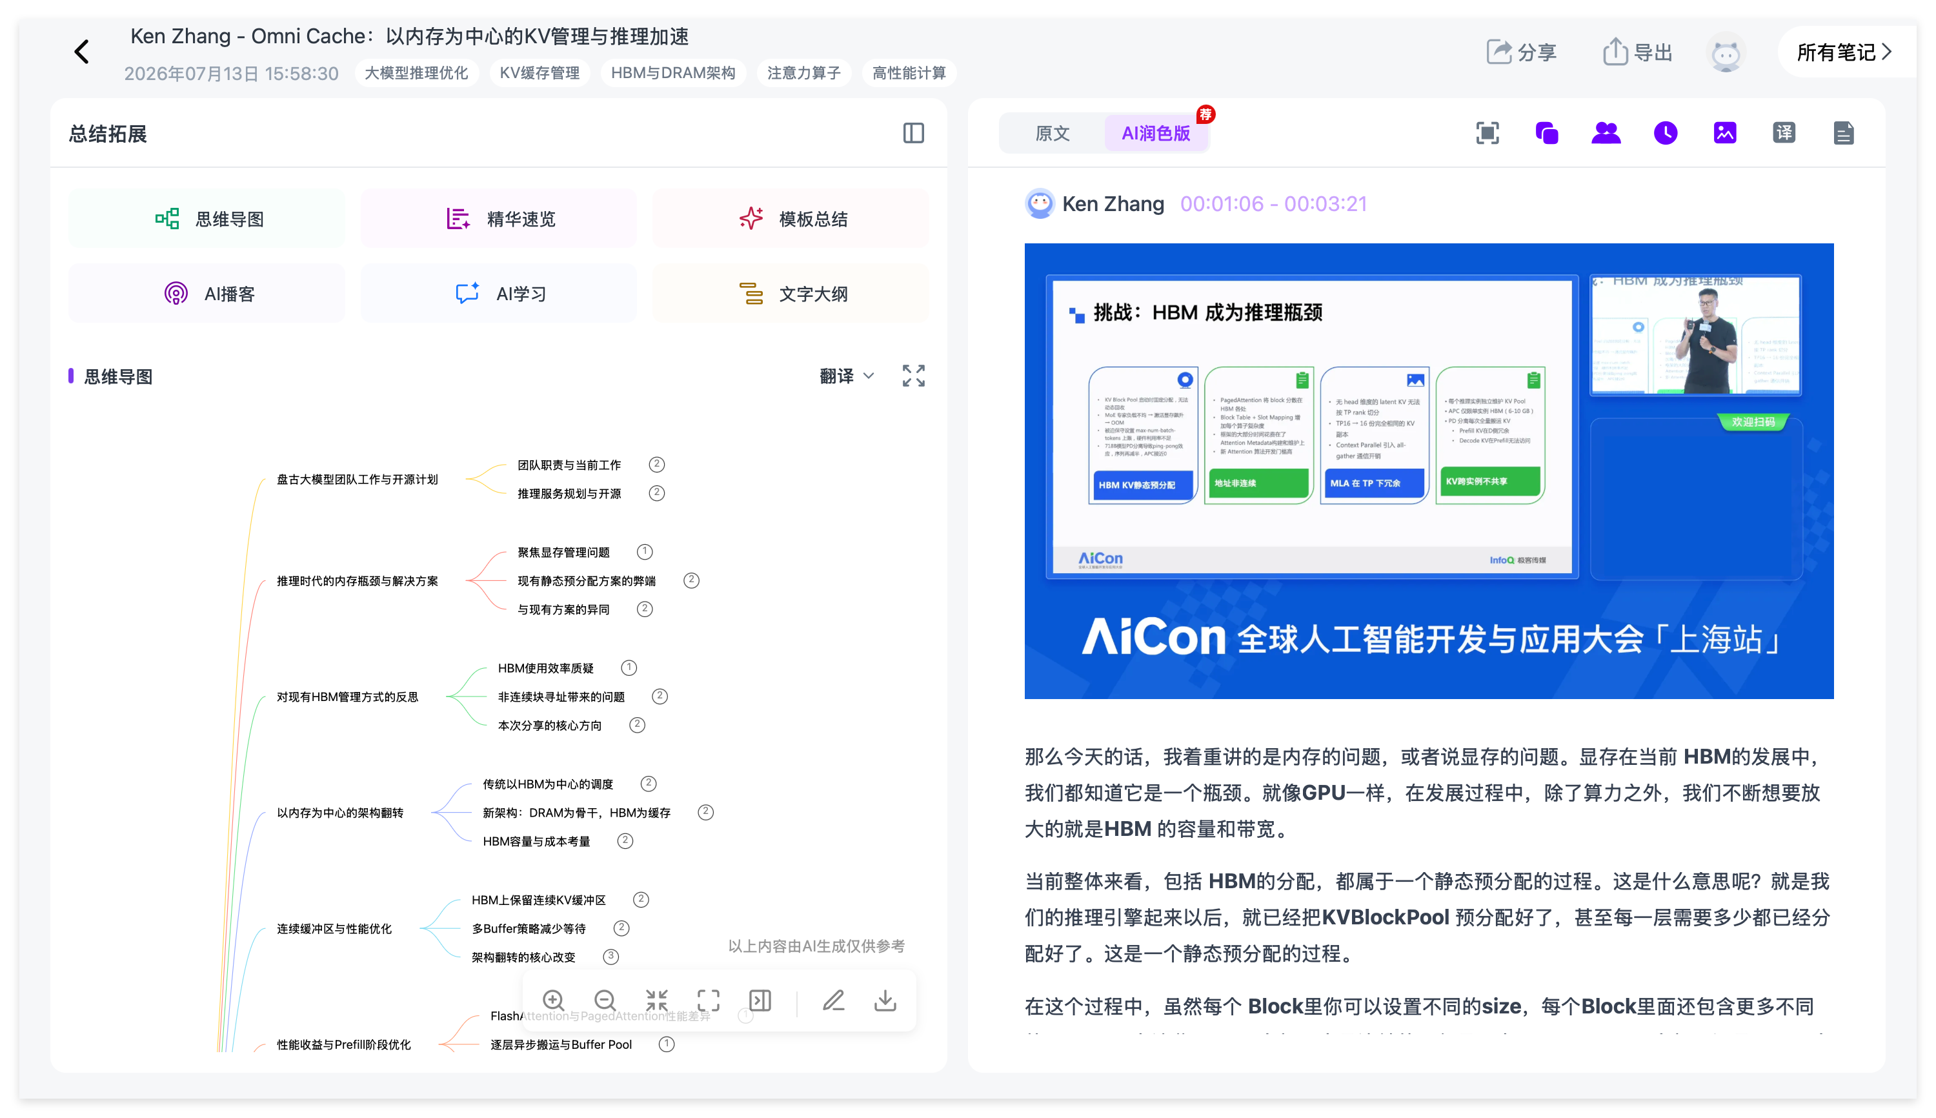Select node HBM容量与成本考量

pyautogui.click(x=536, y=842)
